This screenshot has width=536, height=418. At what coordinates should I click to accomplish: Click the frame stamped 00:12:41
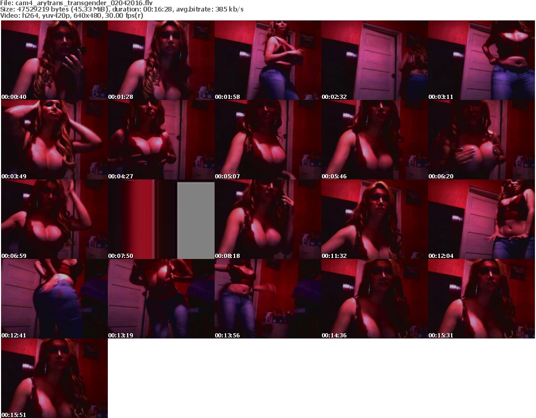[54, 299]
